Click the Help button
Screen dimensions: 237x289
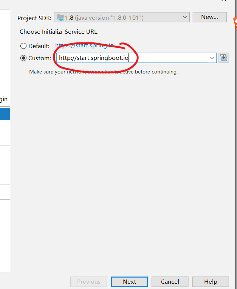click(x=211, y=282)
